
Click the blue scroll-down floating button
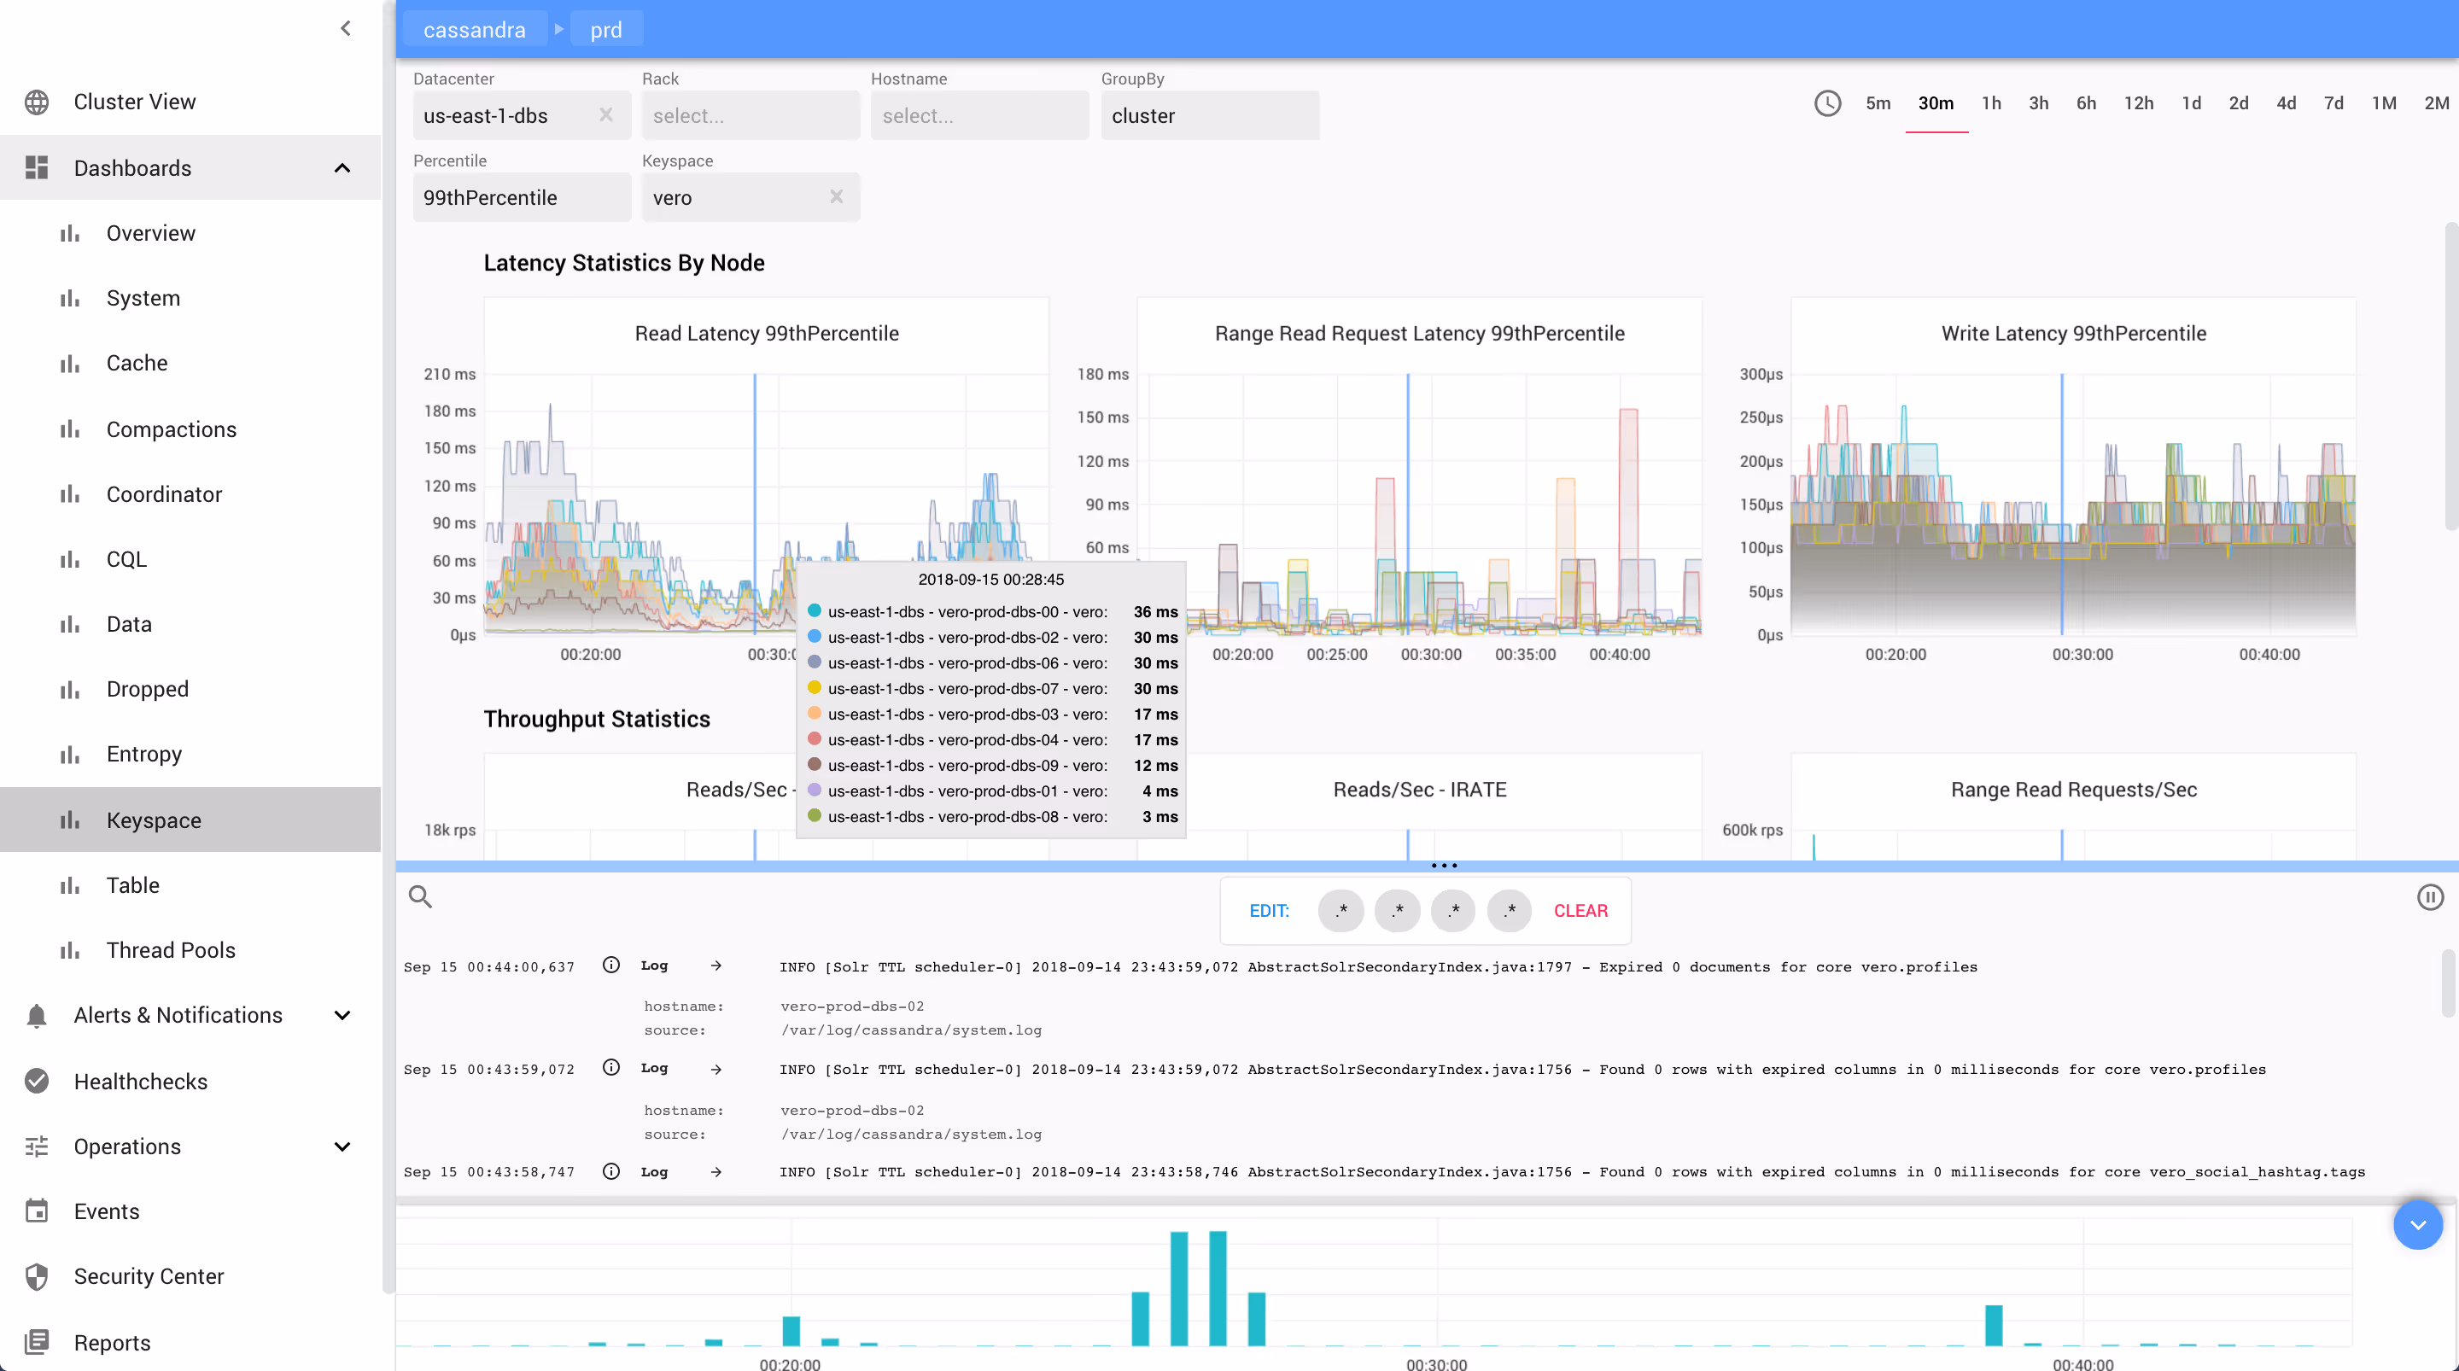coord(2417,1225)
